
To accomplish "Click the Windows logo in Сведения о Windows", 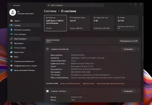I will (x=47, y=91).
